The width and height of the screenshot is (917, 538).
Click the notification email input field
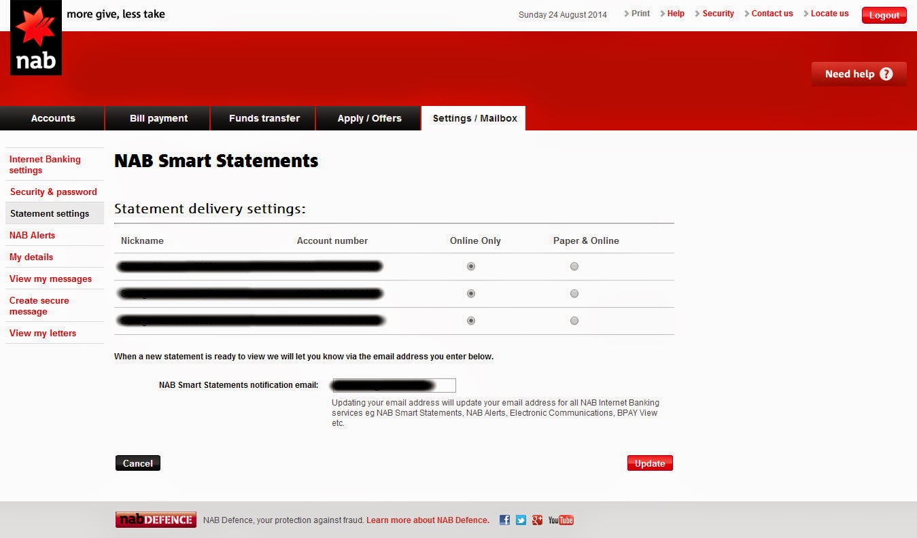click(394, 385)
